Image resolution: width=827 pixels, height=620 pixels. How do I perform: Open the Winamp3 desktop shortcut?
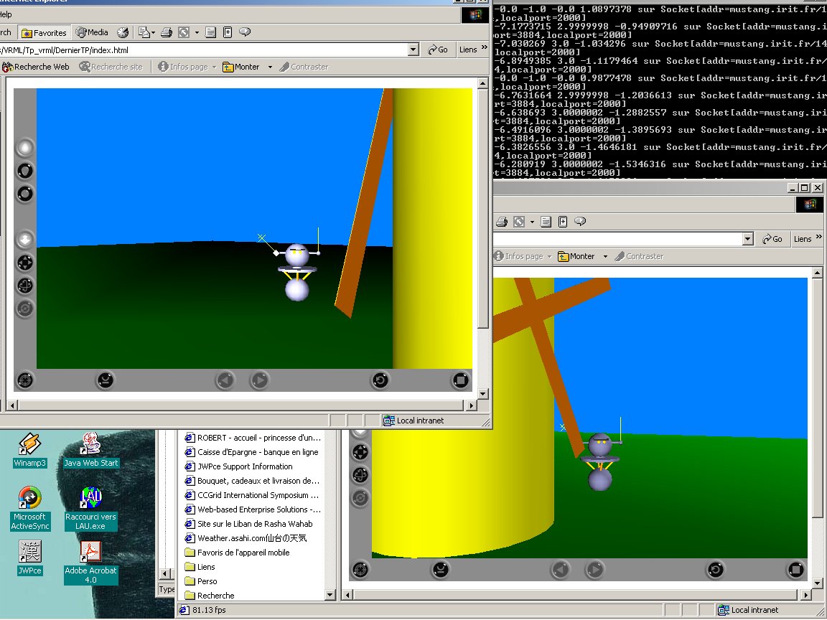pyautogui.click(x=29, y=450)
